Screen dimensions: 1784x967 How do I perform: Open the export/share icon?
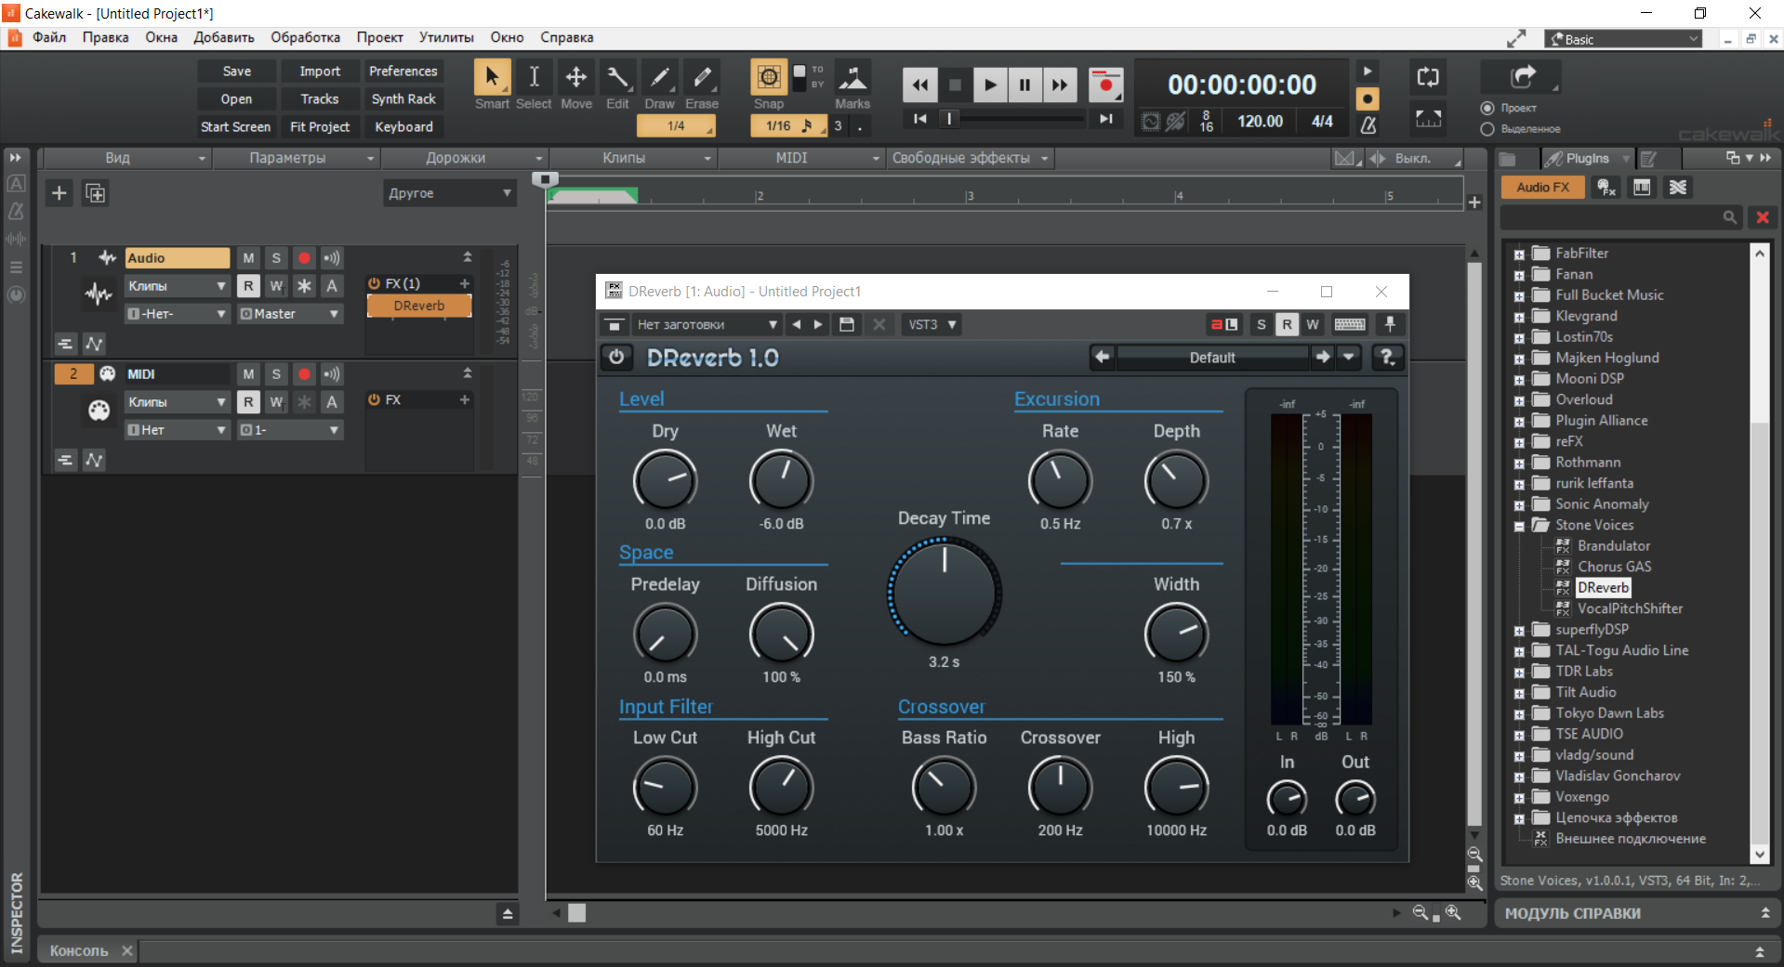click(1523, 77)
